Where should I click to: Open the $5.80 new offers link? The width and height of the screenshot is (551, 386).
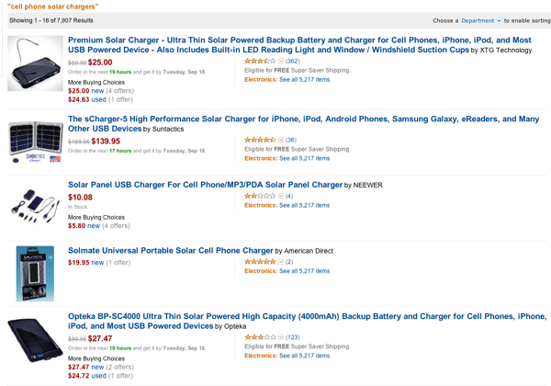tap(86, 225)
